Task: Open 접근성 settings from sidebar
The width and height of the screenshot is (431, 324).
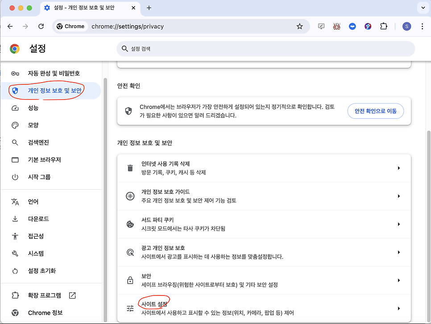Action: coord(36,236)
